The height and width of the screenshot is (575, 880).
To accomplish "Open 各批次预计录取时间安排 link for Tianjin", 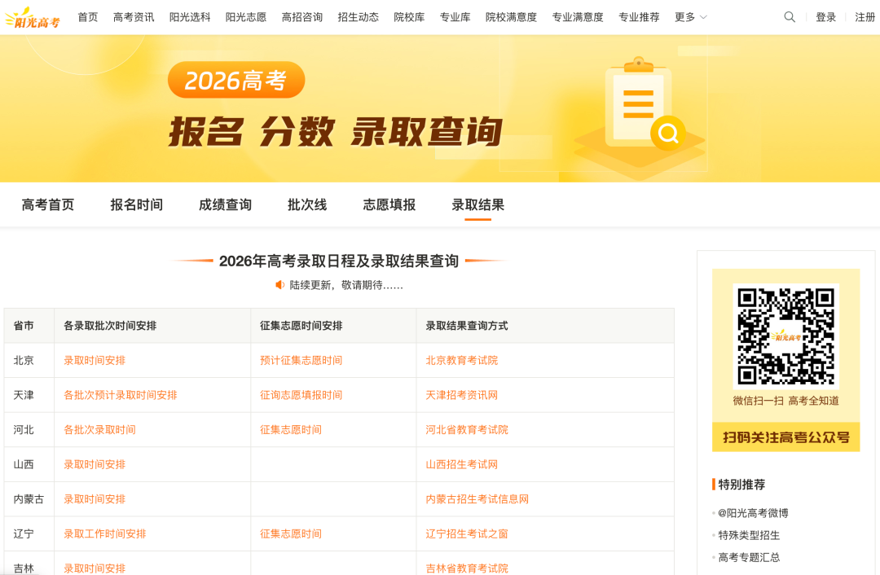I will [120, 395].
